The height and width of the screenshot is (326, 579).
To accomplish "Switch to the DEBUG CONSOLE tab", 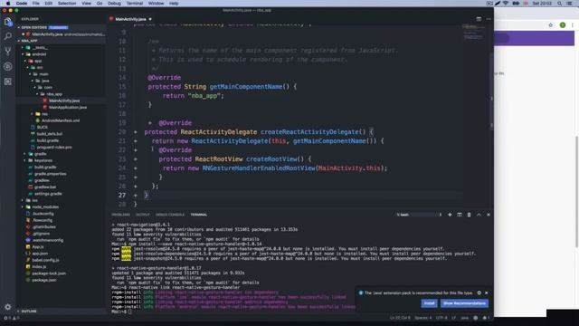I will pyautogui.click(x=170, y=215).
